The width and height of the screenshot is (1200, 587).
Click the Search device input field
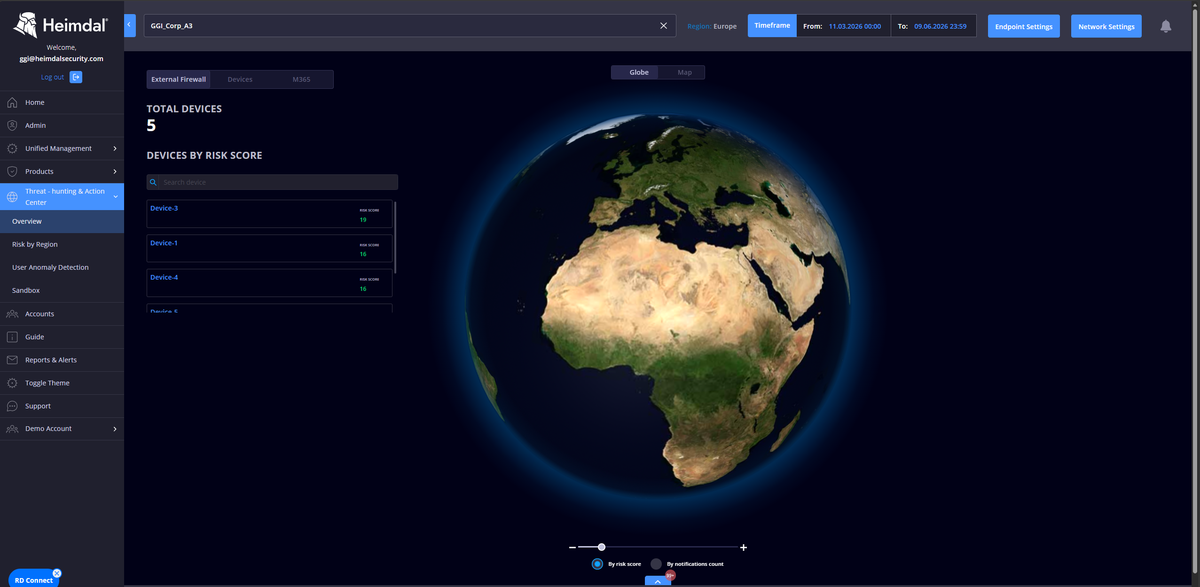point(278,182)
